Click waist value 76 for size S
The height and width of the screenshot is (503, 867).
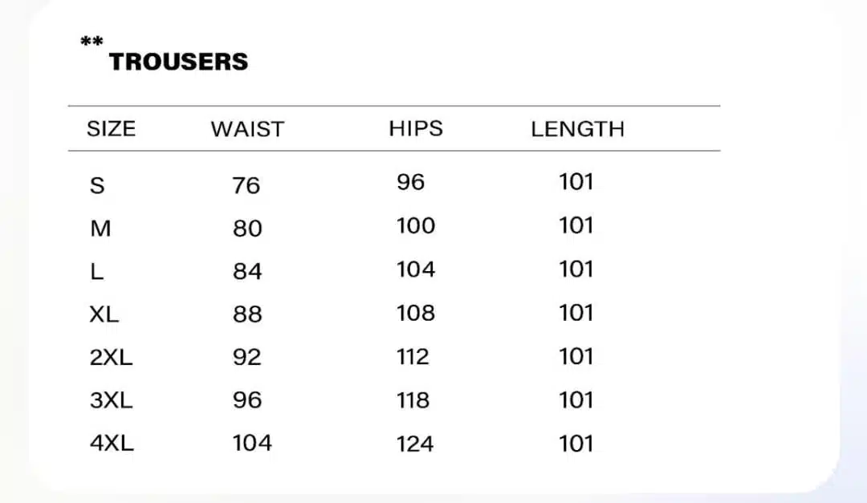click(246, 185)
